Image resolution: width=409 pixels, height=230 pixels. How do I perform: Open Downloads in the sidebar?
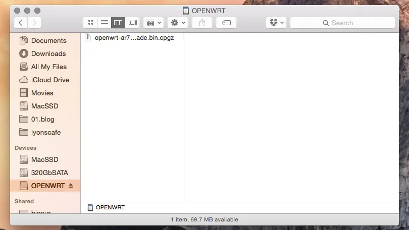(x=45, y=53)
